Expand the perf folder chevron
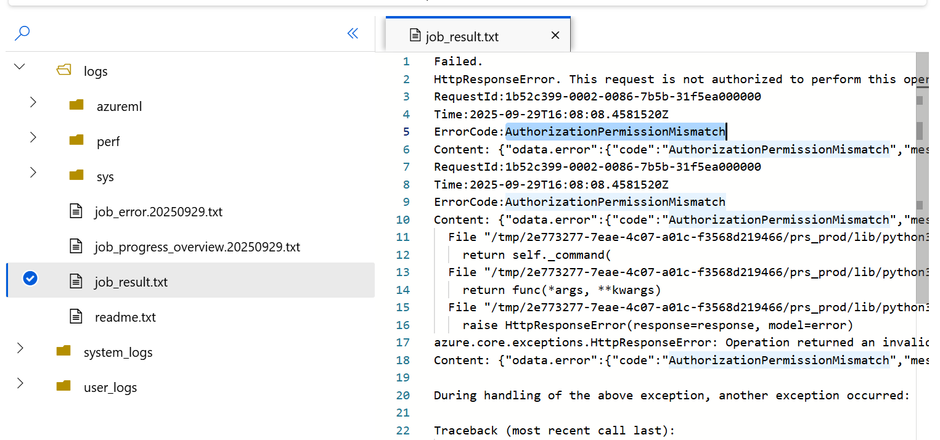940x440 pixels. 33,137
